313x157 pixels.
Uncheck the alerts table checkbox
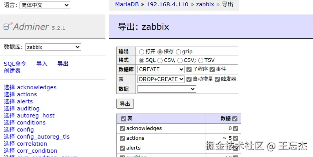point(122,148)
